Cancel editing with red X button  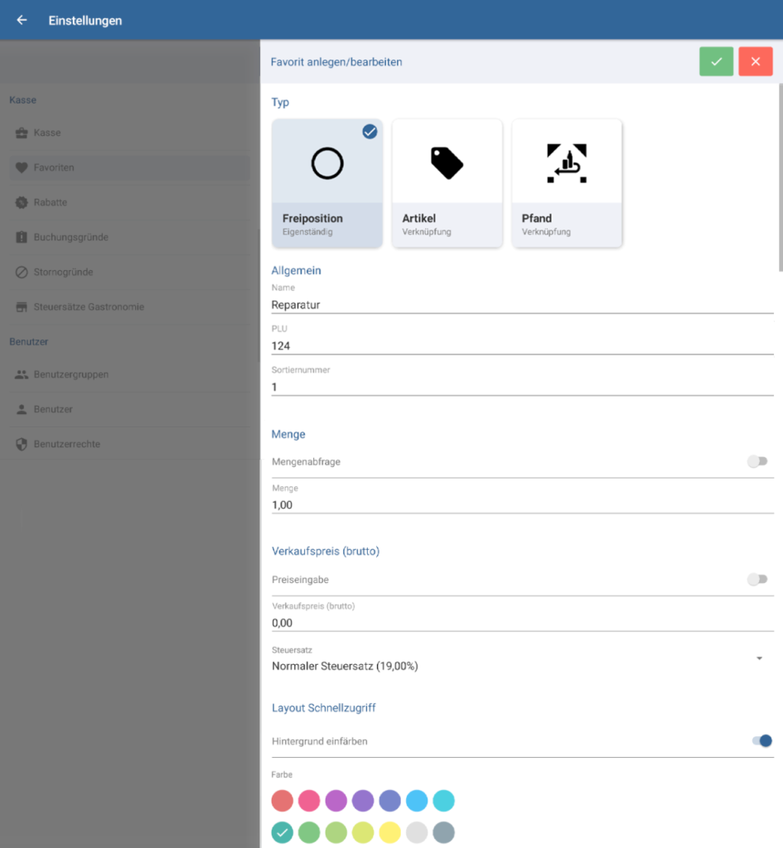click(755, 61)
